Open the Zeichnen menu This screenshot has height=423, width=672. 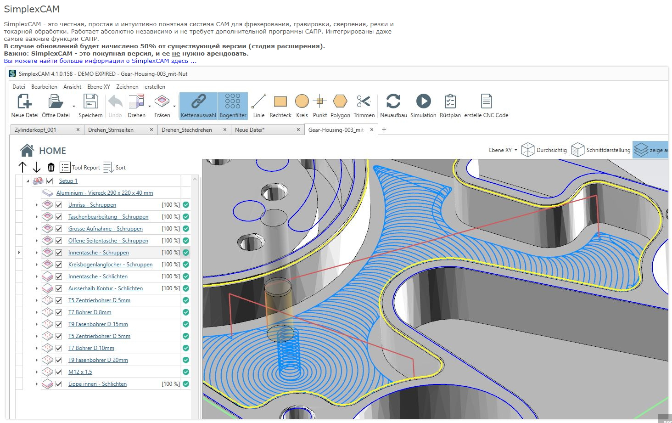(127, 87)
